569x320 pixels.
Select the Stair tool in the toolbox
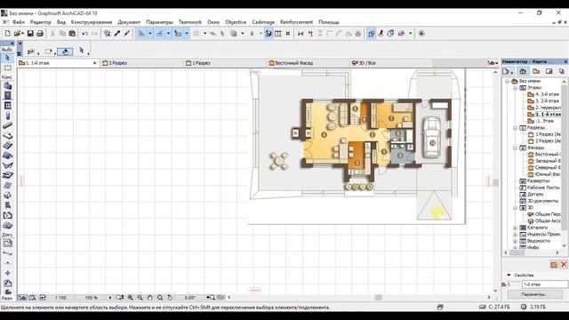[x=7, y=146]
